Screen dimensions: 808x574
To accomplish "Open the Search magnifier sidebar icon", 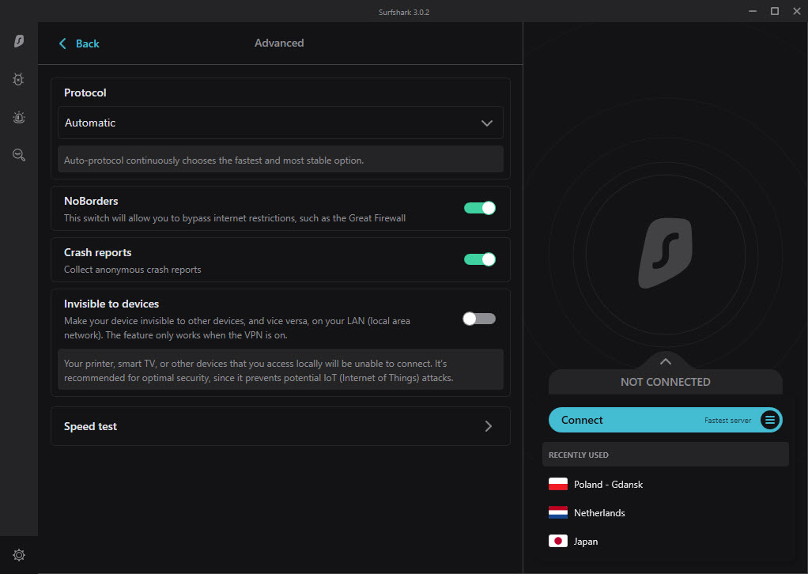I will pos(19,155).
